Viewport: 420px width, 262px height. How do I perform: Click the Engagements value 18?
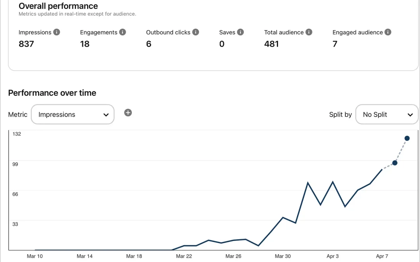click(85, 44)
